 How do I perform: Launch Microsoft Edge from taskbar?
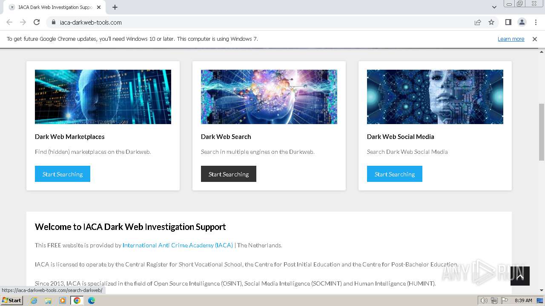pos(91,300)
